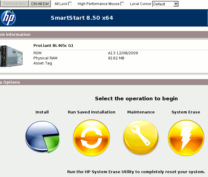Viewport: 208px width, 177px height.
Task: Click the Asset Tag label
Action: [42, 63]
